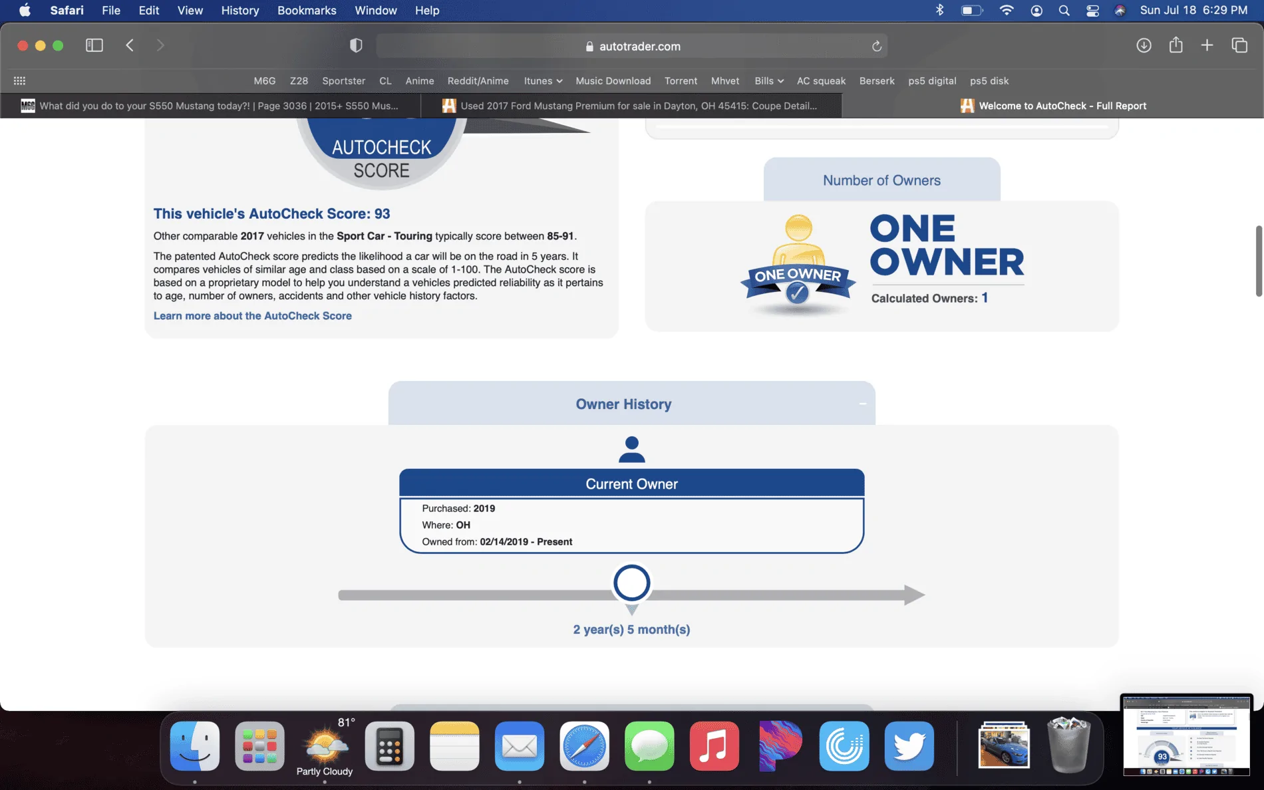
Task: Open the Twitter app in Dock
Action: tap(909, 745)
